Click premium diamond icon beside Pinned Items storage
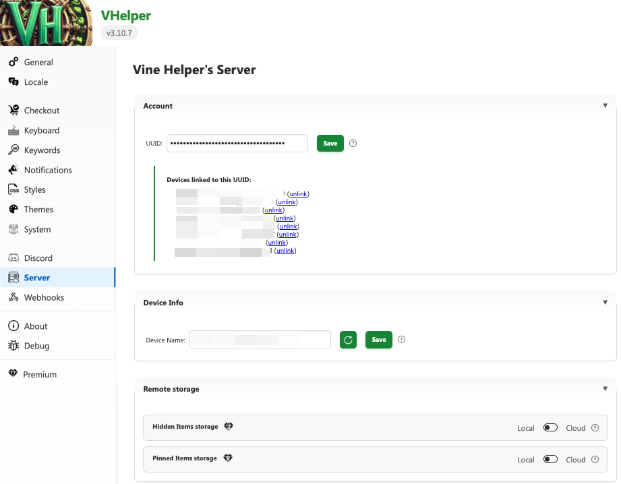 click(228, 458)
